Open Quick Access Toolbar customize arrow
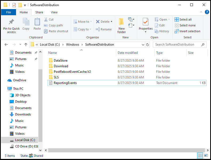The height and width of the screenshot is (160, 211). coord(25,5)
